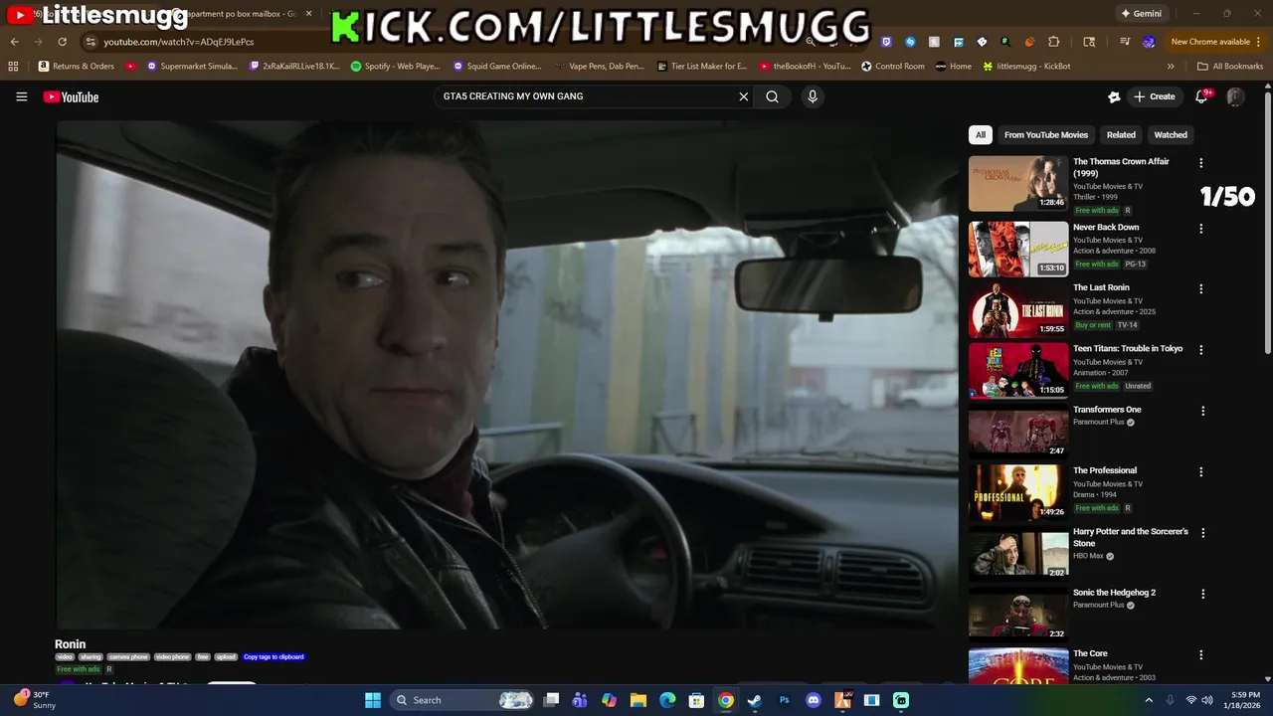Open Spotify - Web Player bookmark
This screenshot has height=716, width=1273.
395,67
